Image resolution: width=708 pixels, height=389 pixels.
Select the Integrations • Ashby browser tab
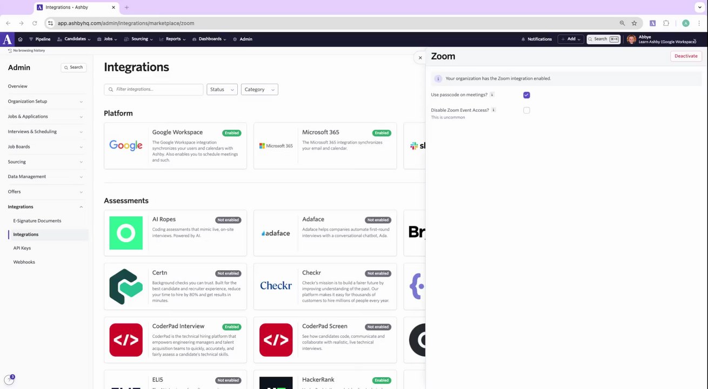(x=76, y=8)
